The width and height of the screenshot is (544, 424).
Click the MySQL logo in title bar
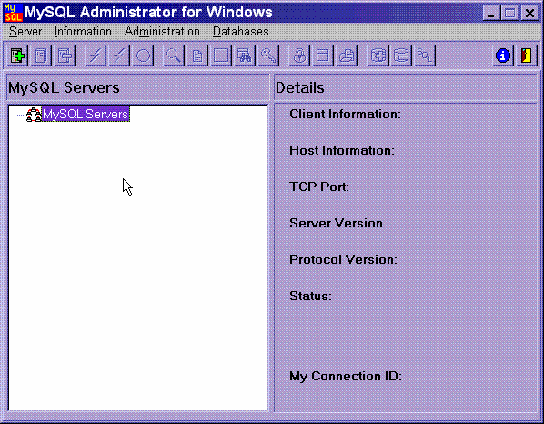(13, 13)
